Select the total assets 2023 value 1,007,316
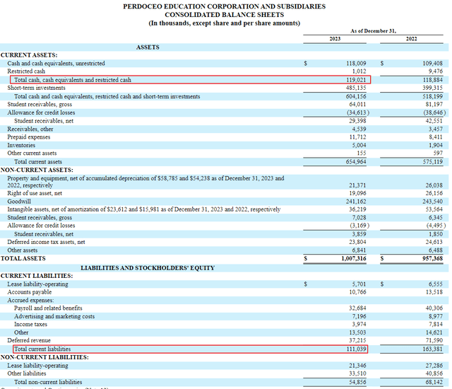452x389 pixels. [354, 258]
